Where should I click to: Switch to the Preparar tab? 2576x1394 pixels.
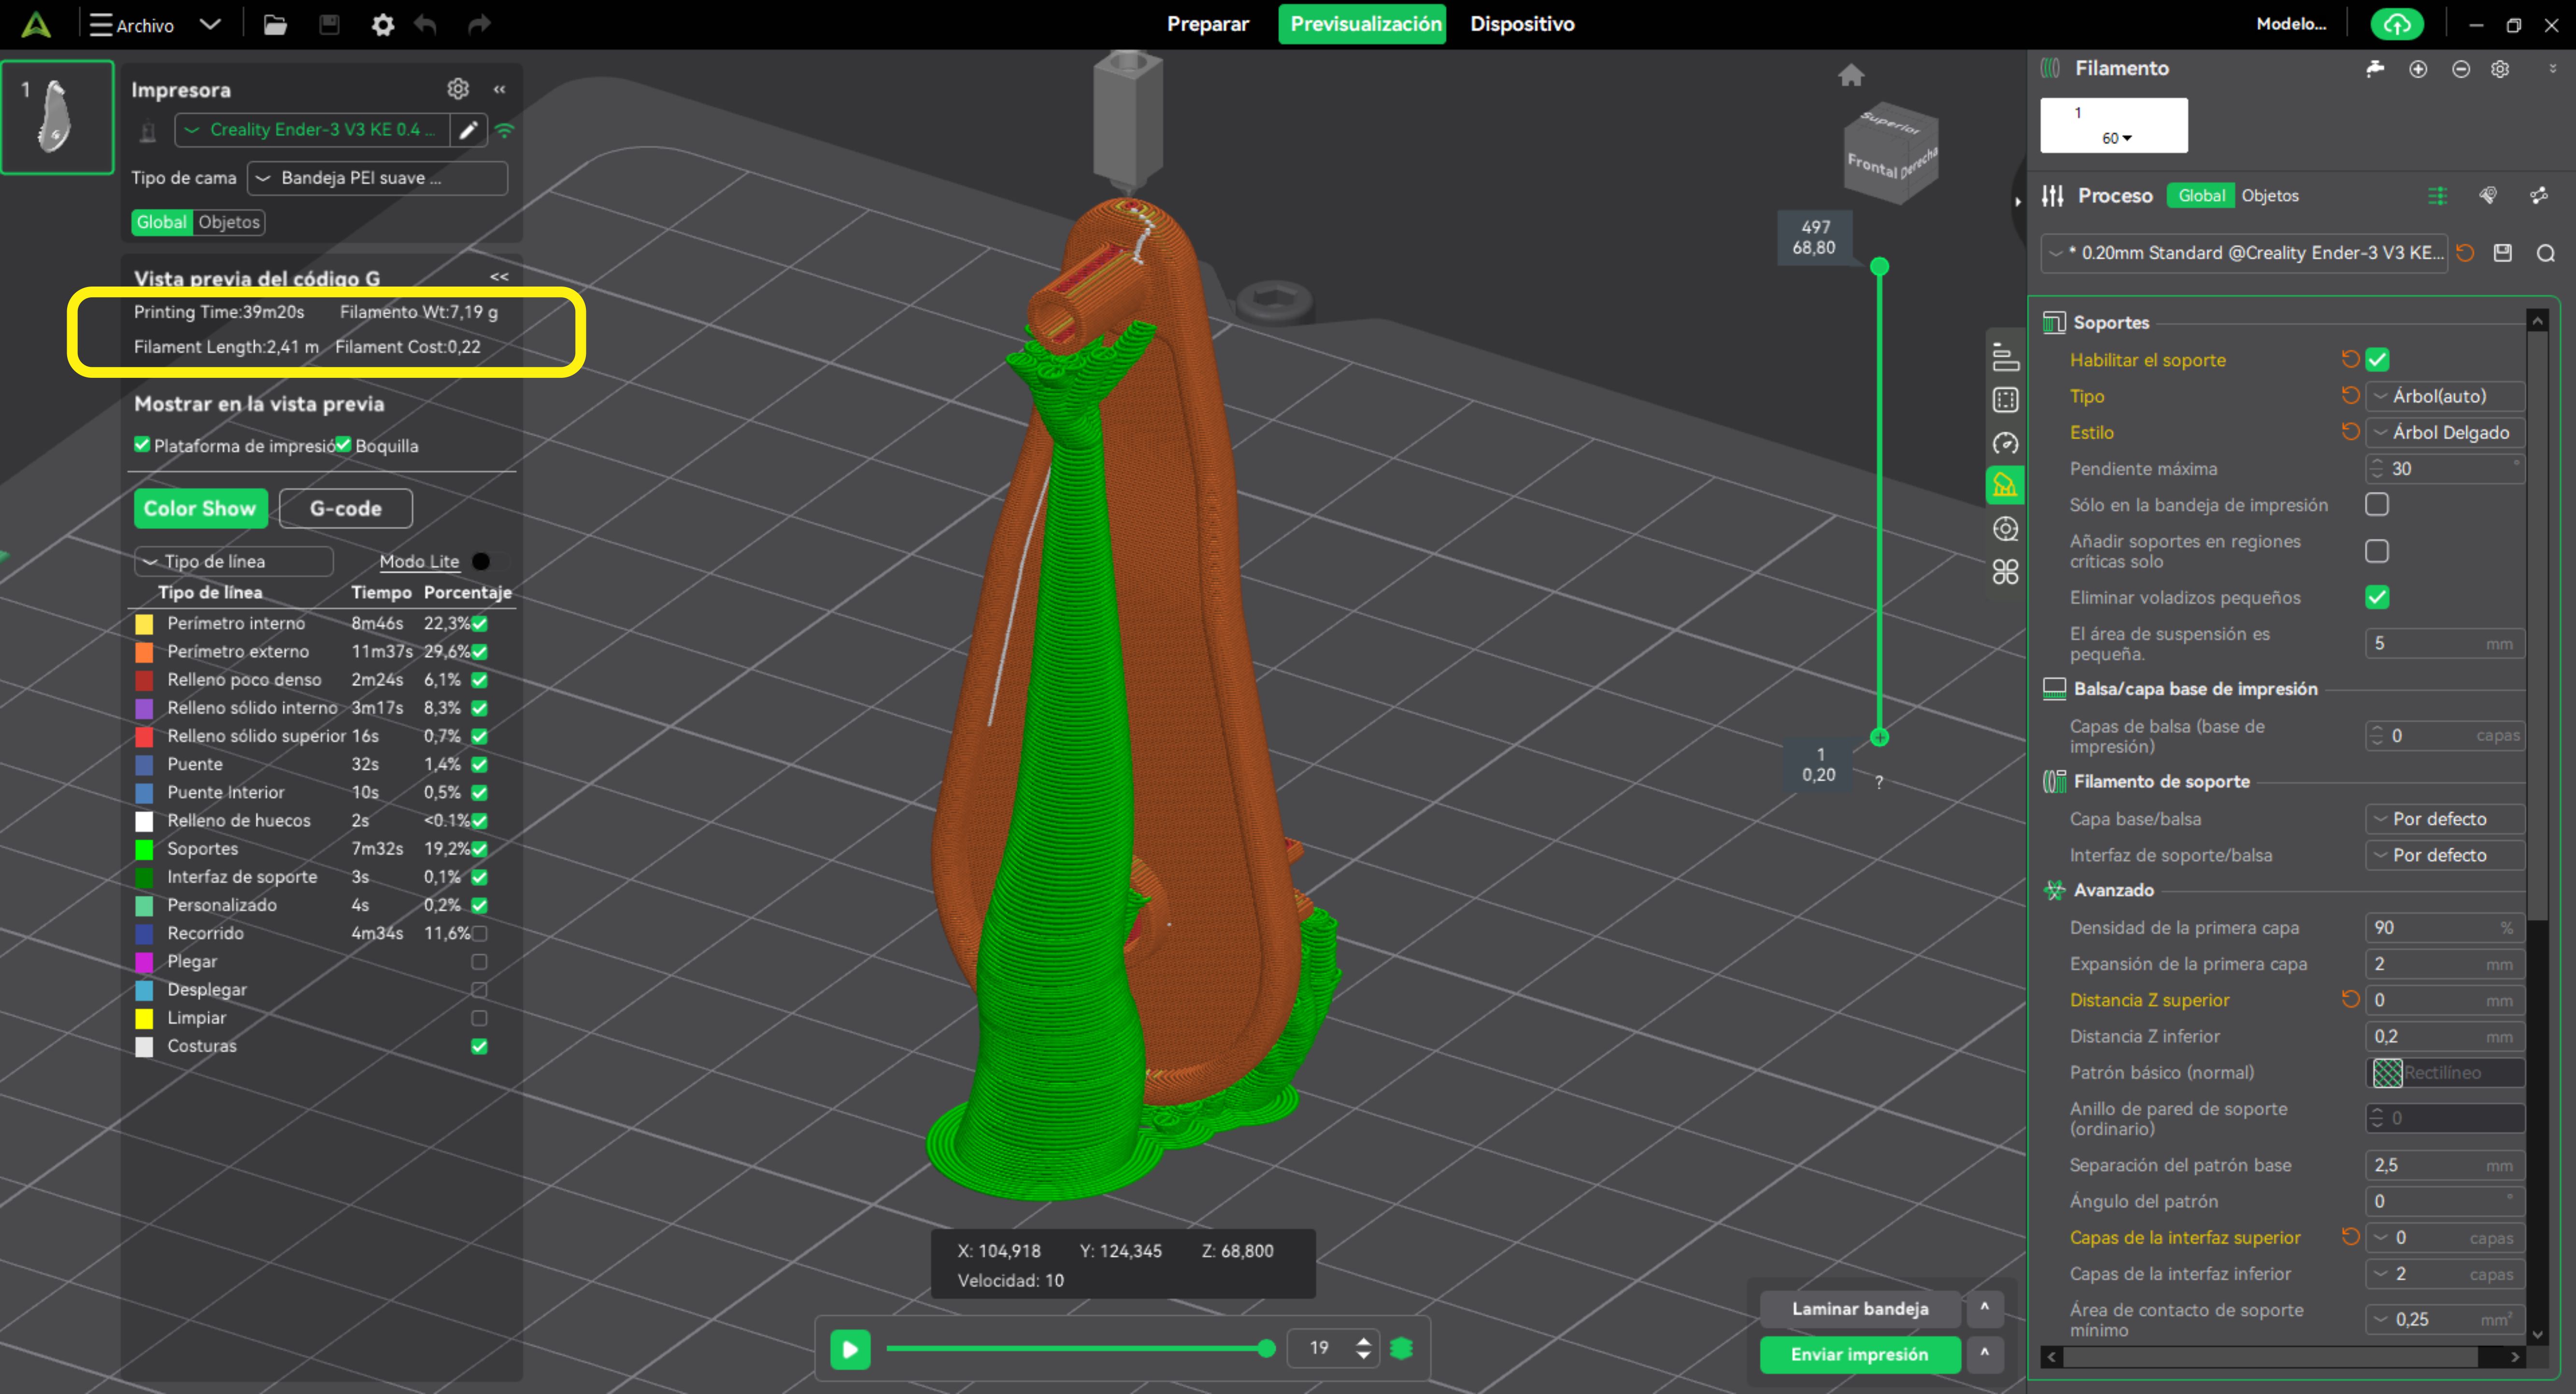click(1207, 24)
